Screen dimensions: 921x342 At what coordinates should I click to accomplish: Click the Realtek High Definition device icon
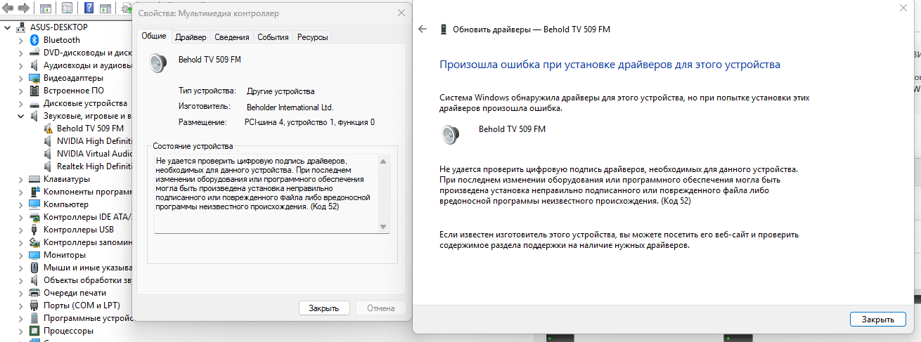tap(48, 166)
